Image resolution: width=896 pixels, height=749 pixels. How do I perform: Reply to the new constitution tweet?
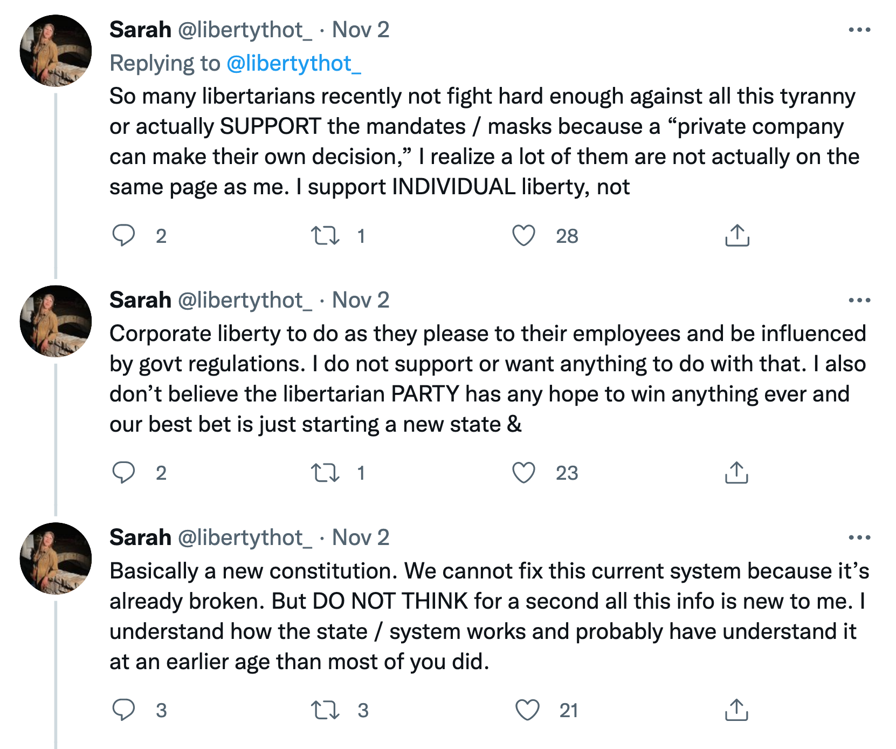[123, 710]
